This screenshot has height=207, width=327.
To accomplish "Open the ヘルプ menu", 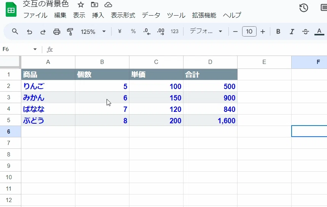I will point(232,15).
